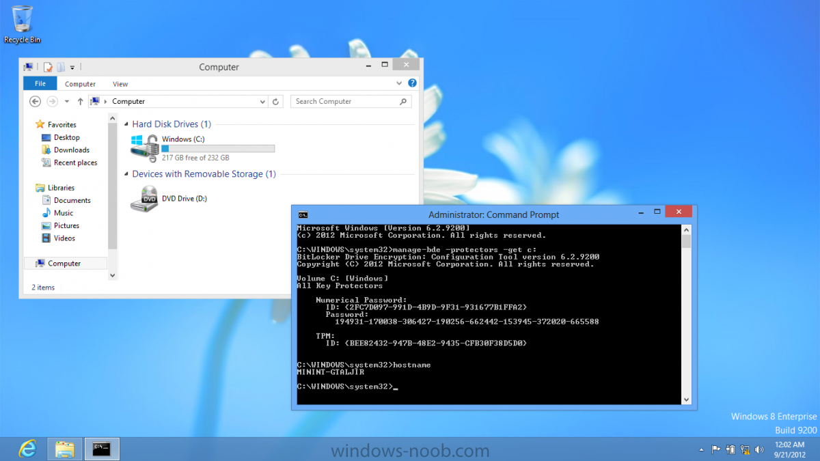Click Properties icon in Quick Access Toolbar

(48, 67)
